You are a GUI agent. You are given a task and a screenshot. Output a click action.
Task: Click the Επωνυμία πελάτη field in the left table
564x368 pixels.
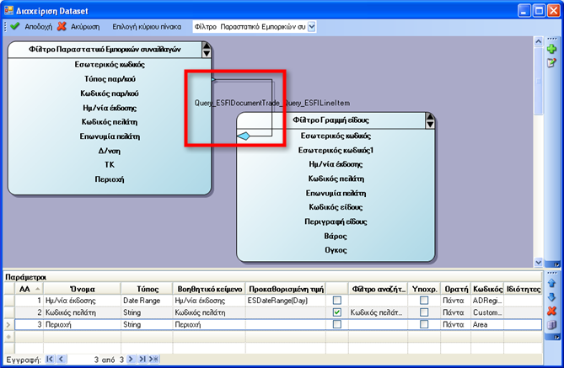coord(110,136)
